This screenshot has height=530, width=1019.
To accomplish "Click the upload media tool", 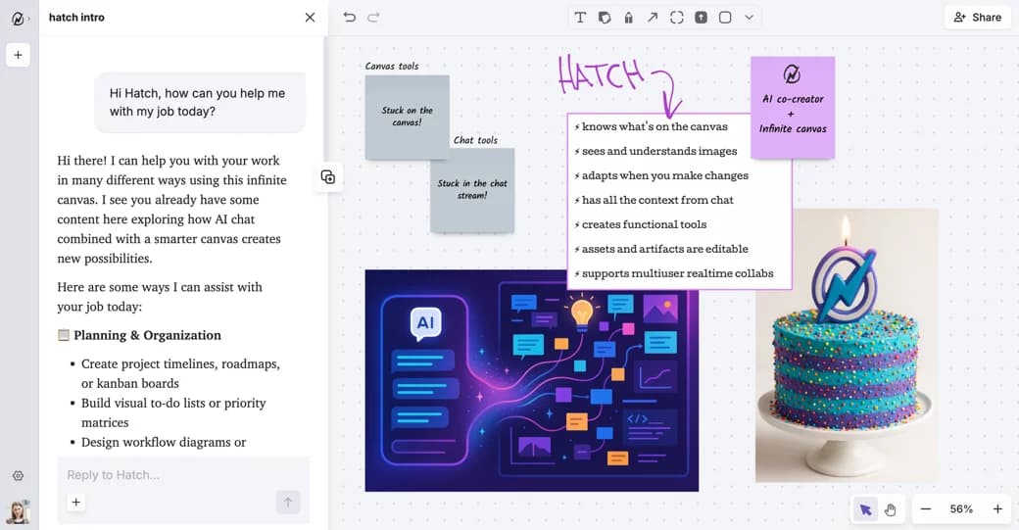I will coord(701,18).
